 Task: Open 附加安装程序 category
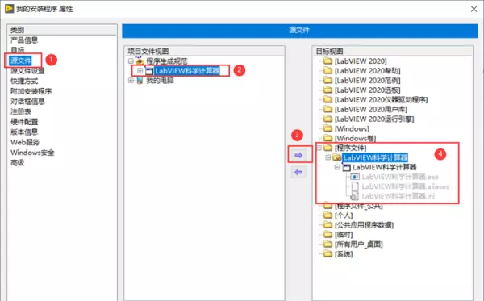click(31, 91)
